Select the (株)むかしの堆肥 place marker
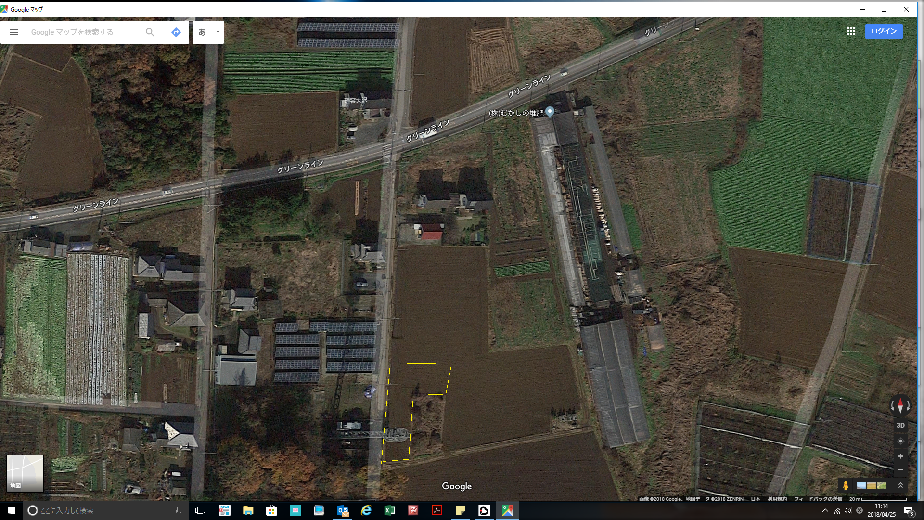924x520 pixels. 550,111
